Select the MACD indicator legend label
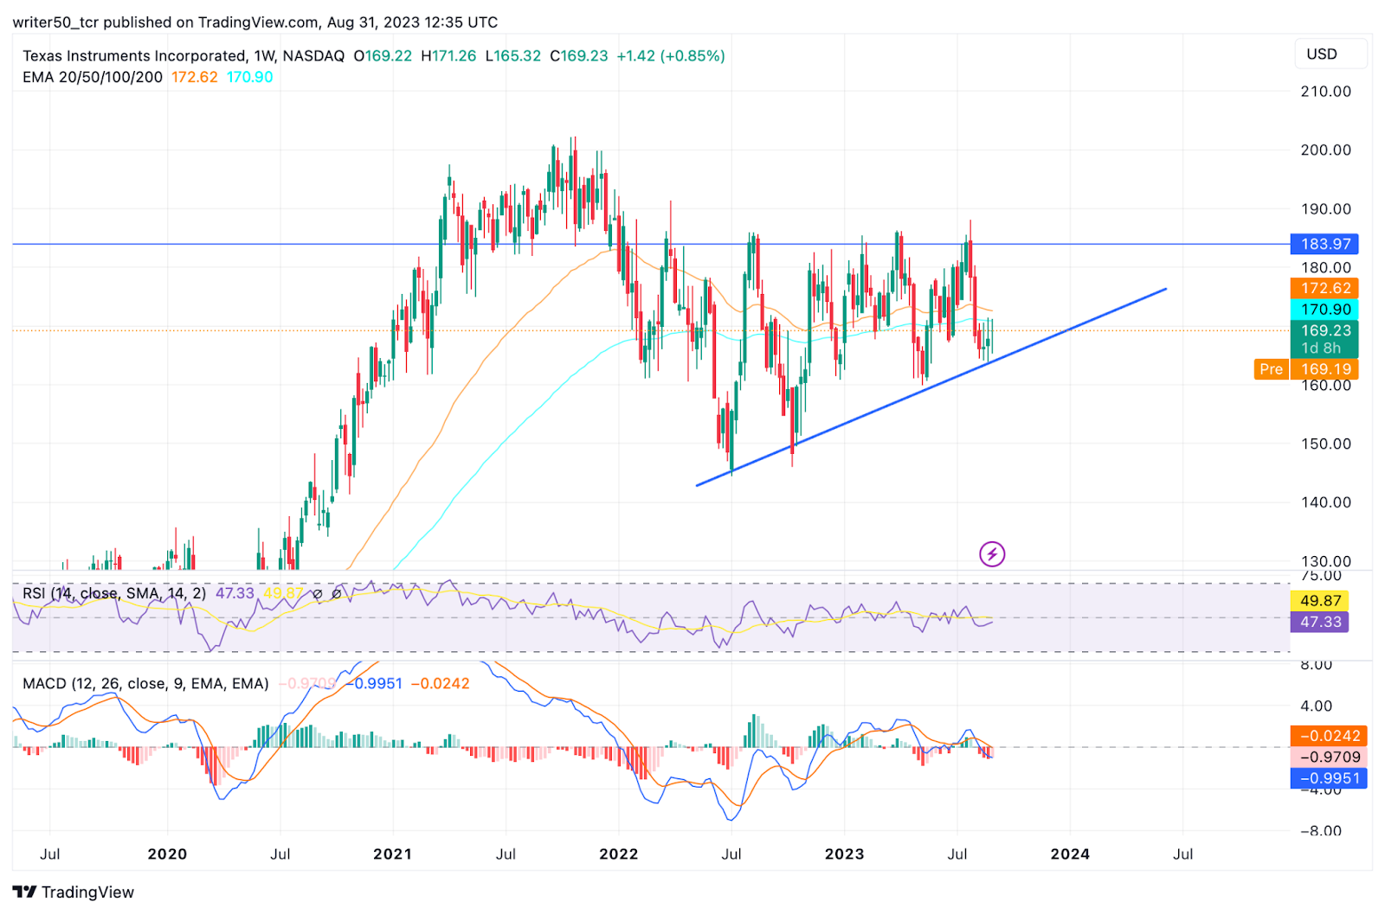1385x914 pixels. tap(145, 683)
